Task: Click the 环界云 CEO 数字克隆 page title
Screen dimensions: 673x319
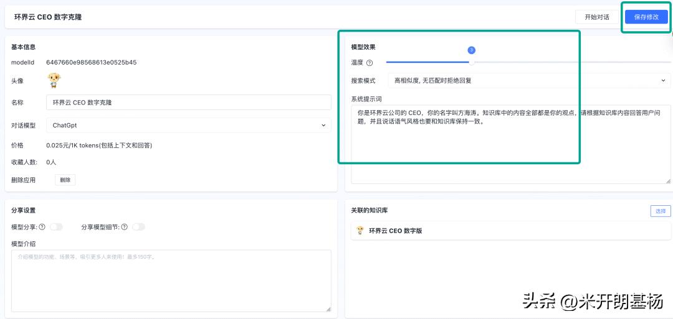Action: [48, 17]
